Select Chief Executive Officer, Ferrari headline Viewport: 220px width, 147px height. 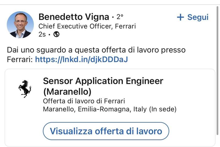click(87, 26)
